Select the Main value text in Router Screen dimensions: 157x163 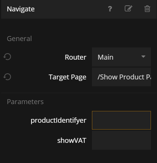click(106, 57)
